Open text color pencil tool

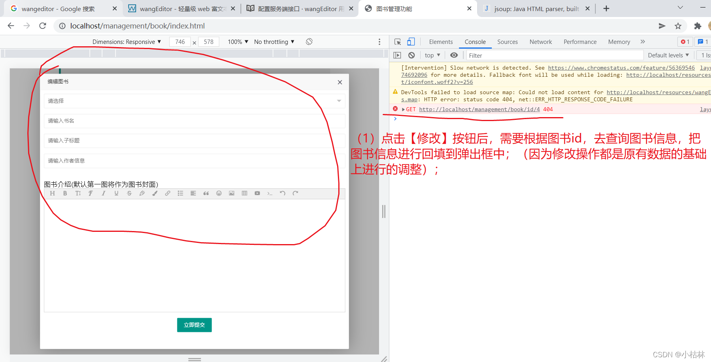tap(142, 193)
